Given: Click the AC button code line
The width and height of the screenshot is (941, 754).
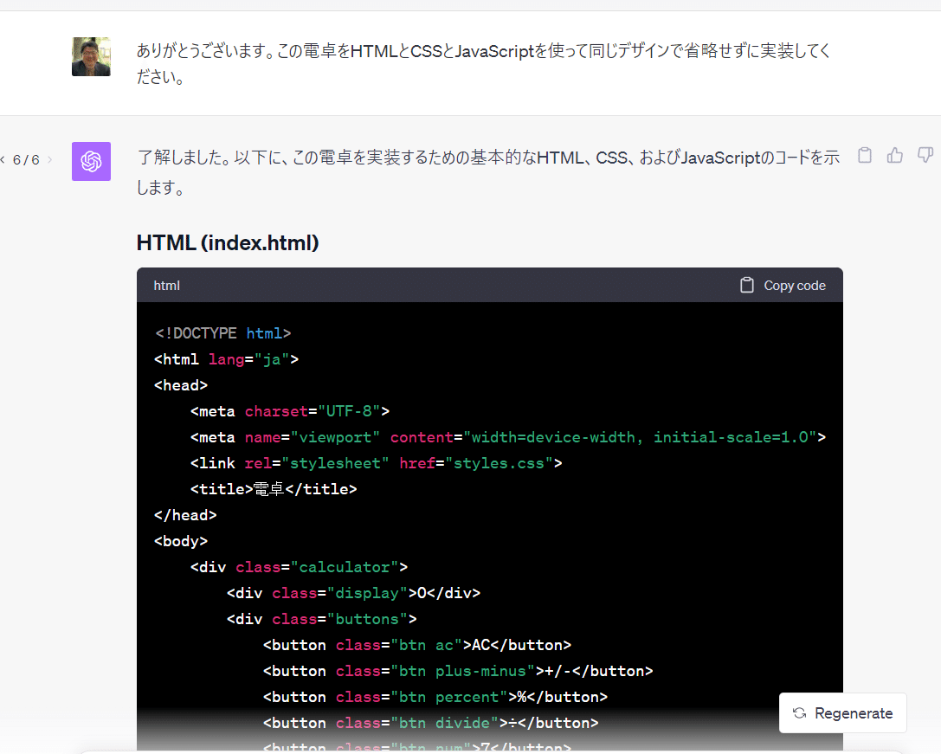Looking at the screenshot, I should (x=417, y=645).
